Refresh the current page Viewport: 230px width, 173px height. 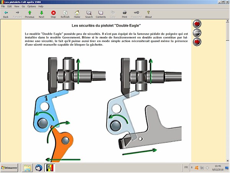pyautogui.click(x=65, y=14)
